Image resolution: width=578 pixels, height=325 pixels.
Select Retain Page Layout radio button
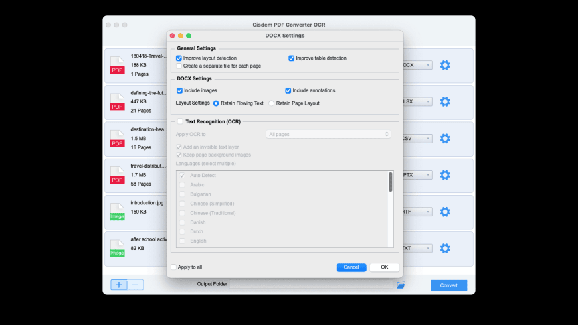(271, 103)
